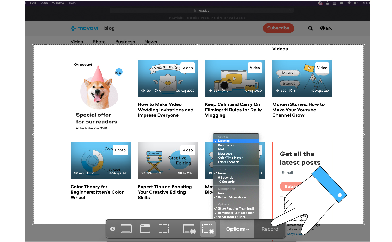Open the View menu in menu bar

[44, 3]
